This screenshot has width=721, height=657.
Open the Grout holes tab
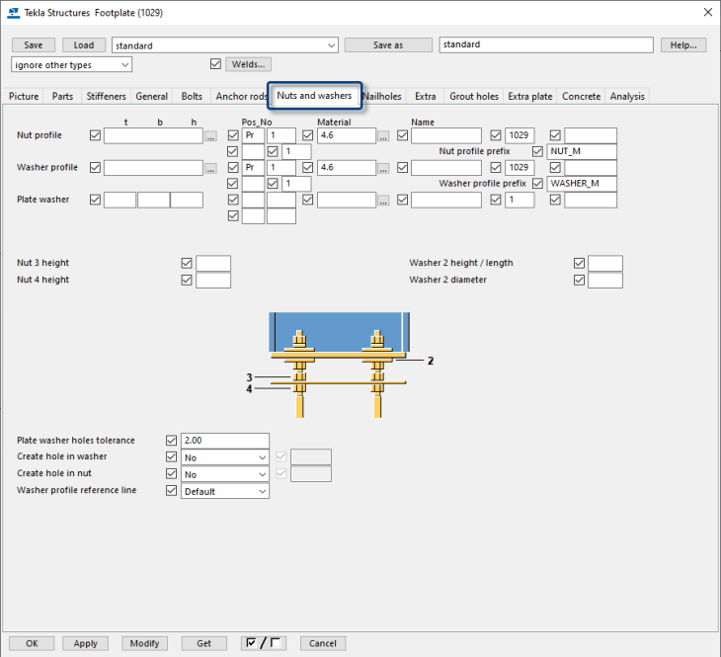[x=474, y=96]
